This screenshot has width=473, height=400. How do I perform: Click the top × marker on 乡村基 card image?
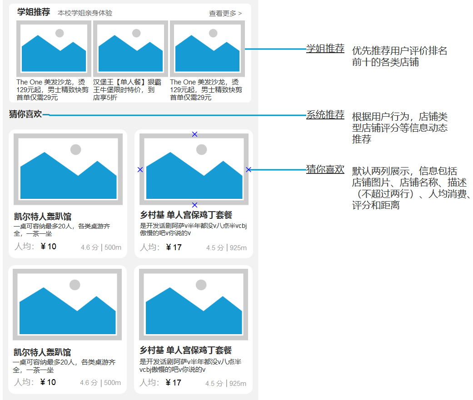click(194, 135)
